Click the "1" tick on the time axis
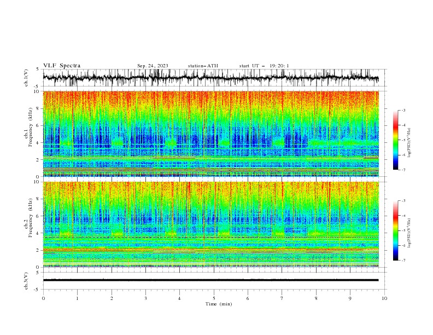 (77, 298)
